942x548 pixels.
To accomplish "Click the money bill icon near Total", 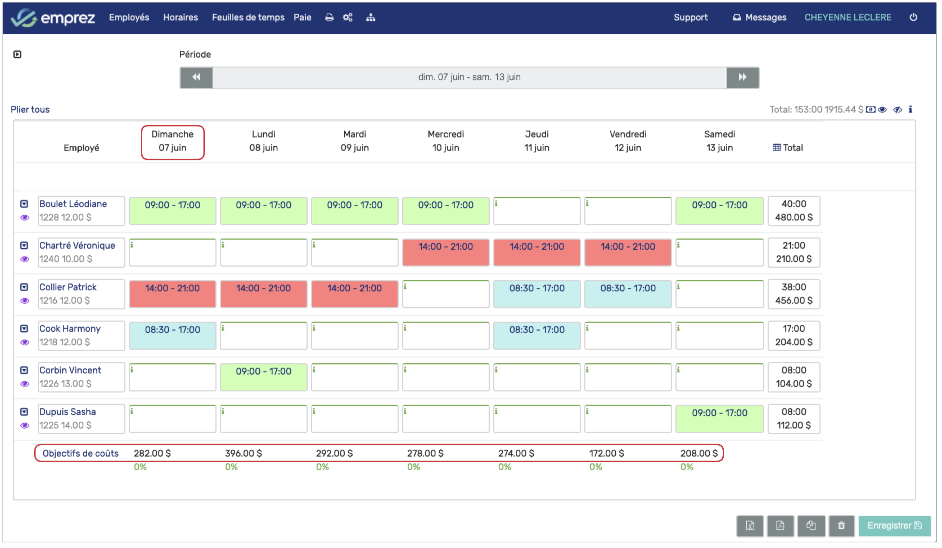I will click(x=871, y=109).
